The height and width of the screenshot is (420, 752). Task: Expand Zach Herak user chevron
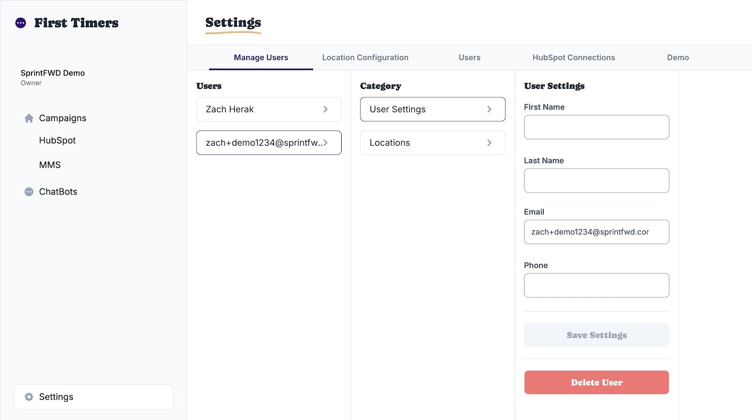325,109
